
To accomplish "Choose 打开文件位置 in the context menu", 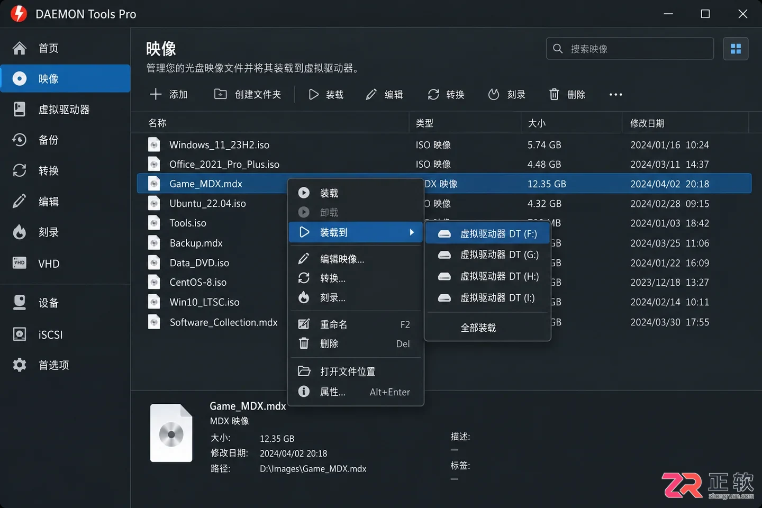I will point(356,371).
